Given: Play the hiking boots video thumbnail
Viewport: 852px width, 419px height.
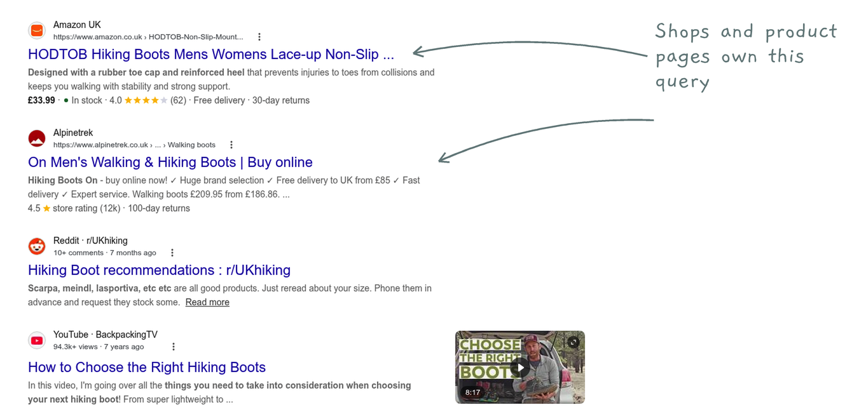Looking at the screenshot, I should 520,367.
